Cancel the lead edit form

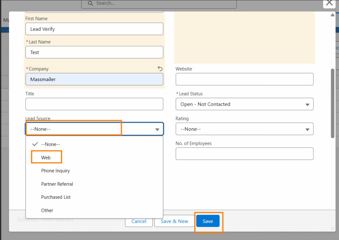click(x=139, y=221)
